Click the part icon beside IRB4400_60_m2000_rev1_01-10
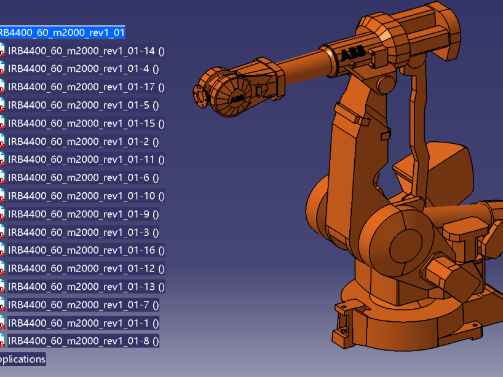Screen dimensions: 503x377 (x=2, y=196)
